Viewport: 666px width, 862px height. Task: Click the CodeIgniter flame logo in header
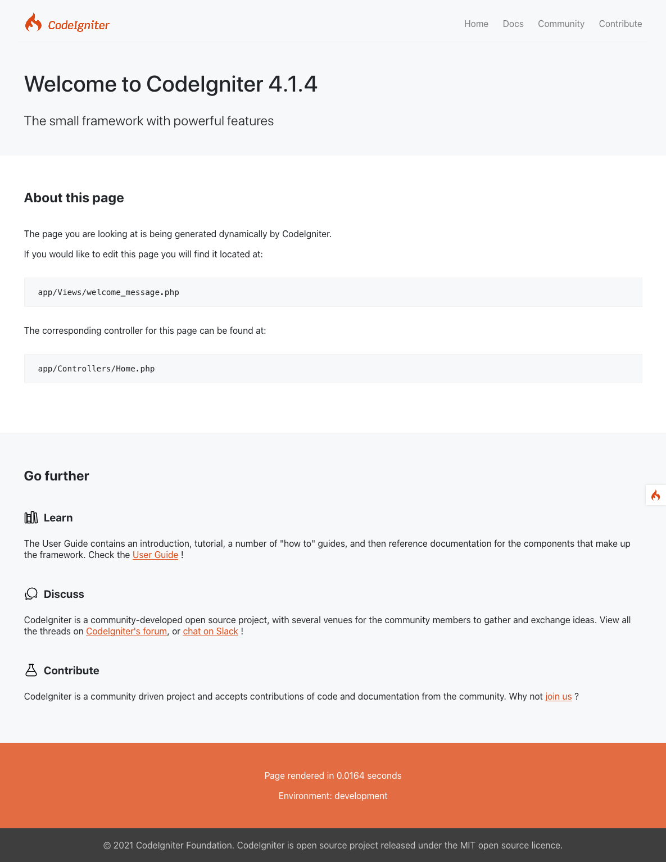[33, 22]
